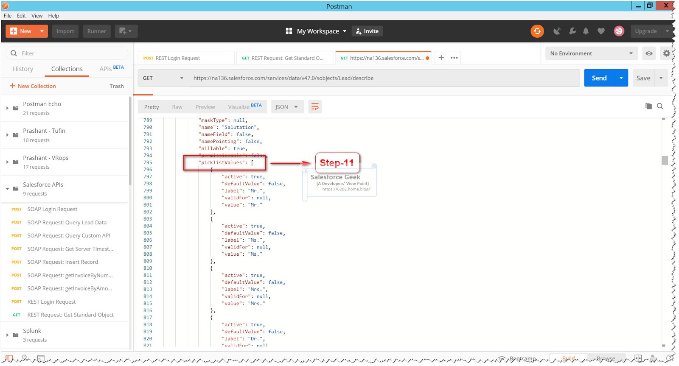Click the collections Filter field
Screen dimensions: 679x366
coord(67,53)
